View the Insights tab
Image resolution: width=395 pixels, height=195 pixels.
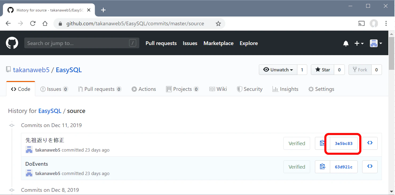point(285,89)
